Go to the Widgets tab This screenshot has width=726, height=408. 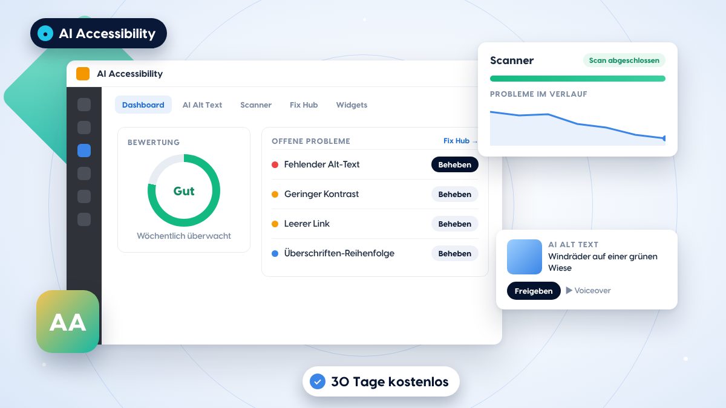(x=352, y=105)
